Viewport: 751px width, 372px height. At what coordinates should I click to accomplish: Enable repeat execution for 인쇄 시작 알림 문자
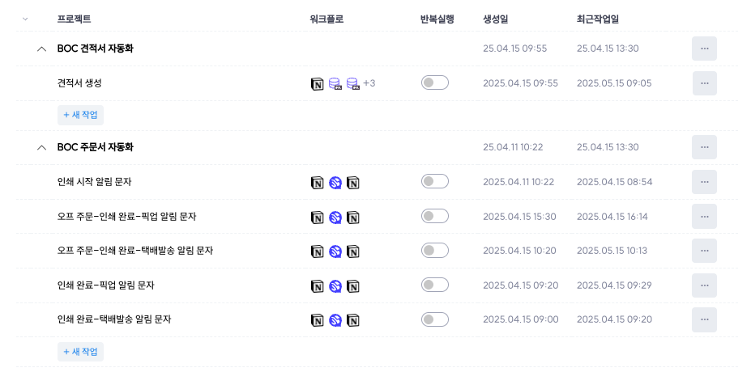pos(435,181)
